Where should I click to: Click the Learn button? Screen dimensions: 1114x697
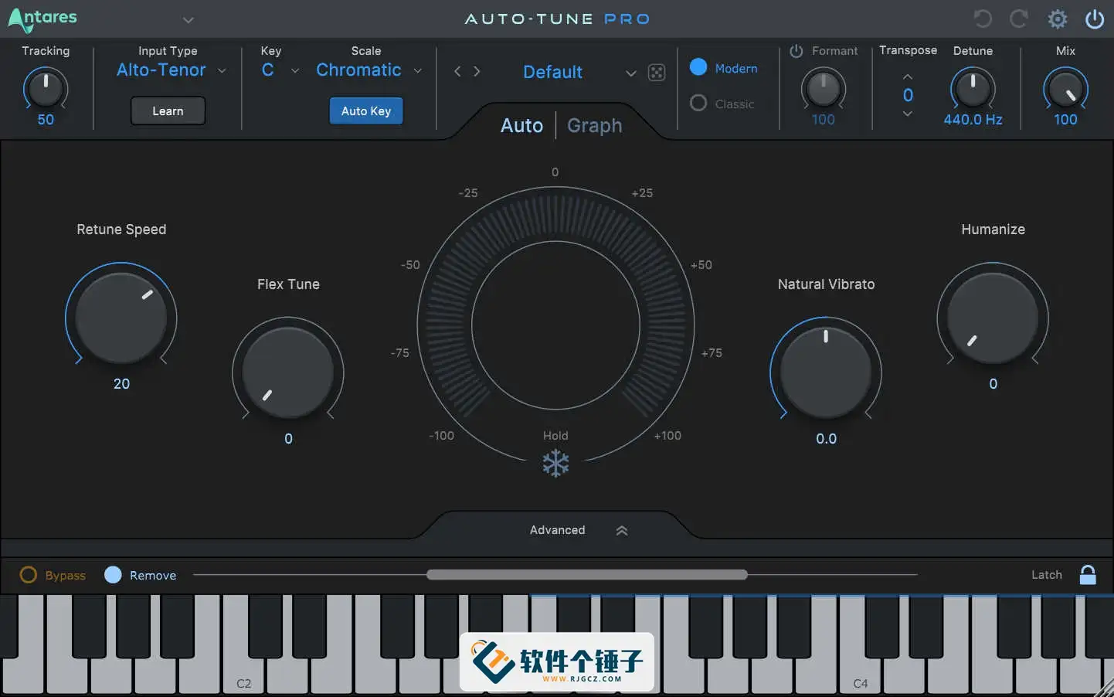(x=168, y=110)
